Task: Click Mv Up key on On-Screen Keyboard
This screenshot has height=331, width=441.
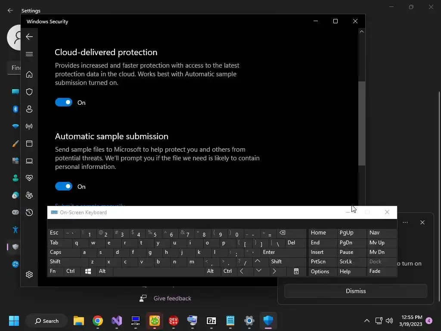Action: click(x=382, y=243)
